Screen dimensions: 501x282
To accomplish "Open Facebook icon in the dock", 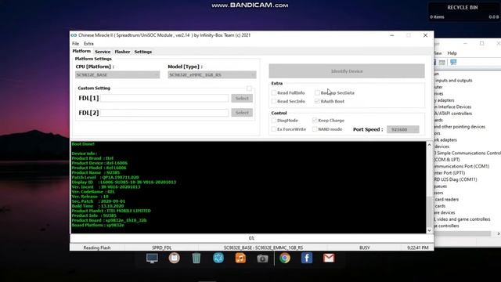I will point(307,258).
